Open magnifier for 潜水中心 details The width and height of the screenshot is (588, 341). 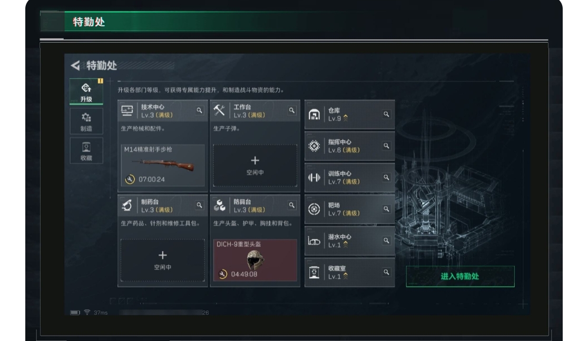click(x=386, y=240)
